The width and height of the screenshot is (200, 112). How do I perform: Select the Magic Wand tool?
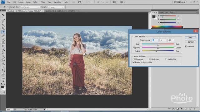point(3,25)
